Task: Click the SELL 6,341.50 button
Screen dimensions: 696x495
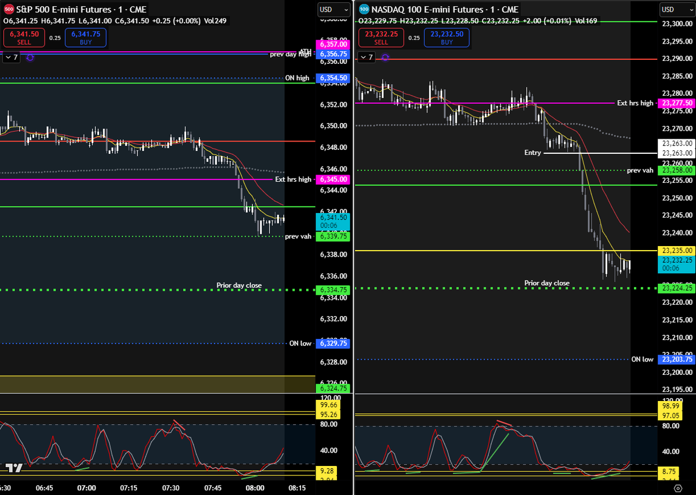Action: coord(24,38)
